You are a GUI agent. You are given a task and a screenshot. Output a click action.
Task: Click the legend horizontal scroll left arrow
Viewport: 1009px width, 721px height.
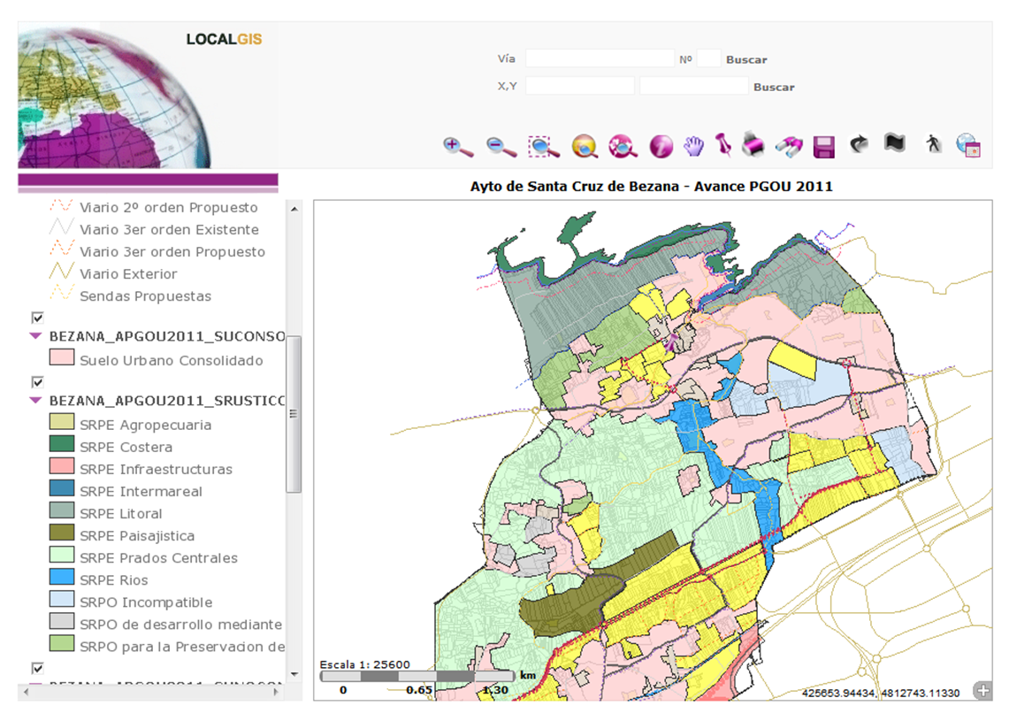point(26,692)
